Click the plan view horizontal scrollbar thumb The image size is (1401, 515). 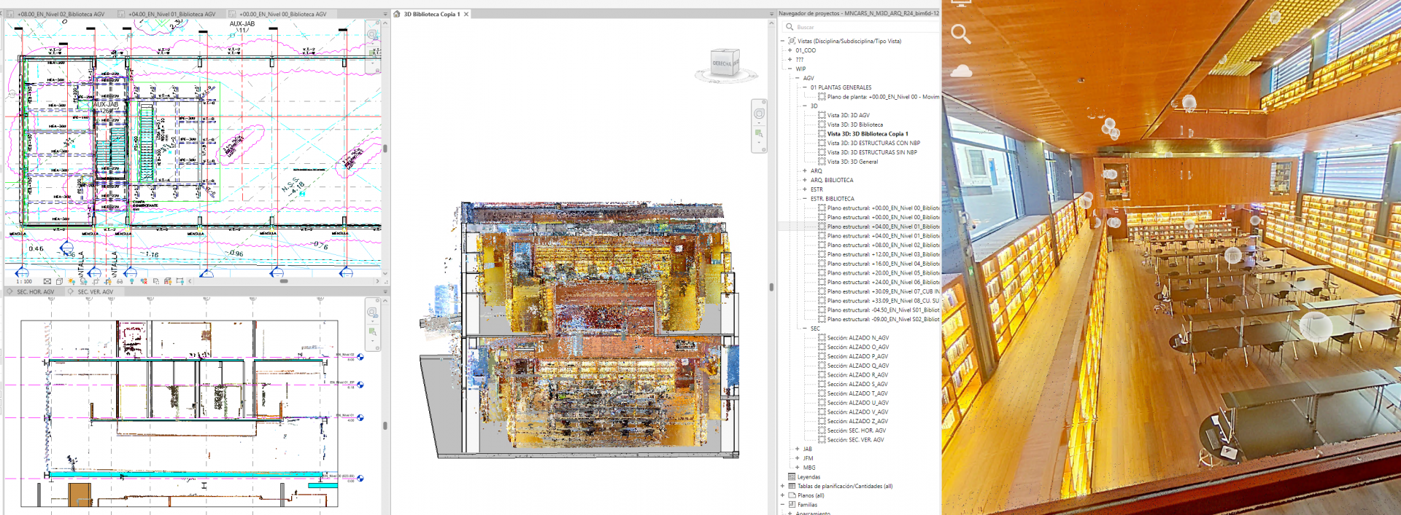click(284, 281)
